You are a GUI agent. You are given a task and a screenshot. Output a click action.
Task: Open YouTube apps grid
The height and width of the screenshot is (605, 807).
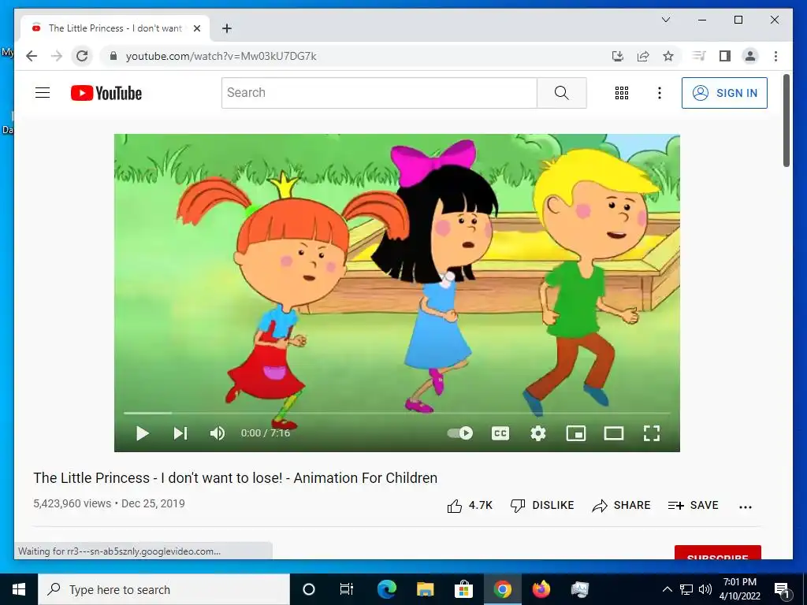[x=622, y=93]
